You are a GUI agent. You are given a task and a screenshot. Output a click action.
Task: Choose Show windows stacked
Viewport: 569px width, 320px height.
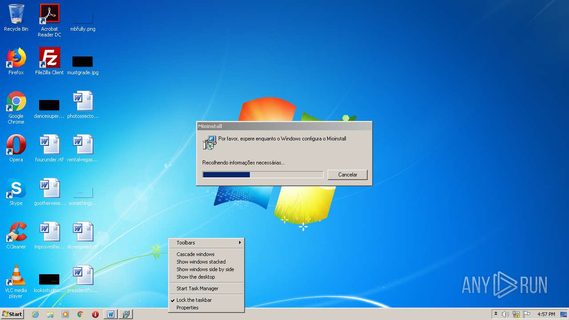(207, 262)
